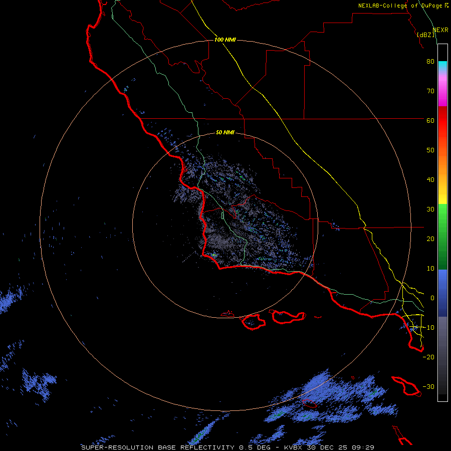The height and width of the screenshot is (451, 451).
Task: Click the NEXR label near the legend
Action: [440, 30]
